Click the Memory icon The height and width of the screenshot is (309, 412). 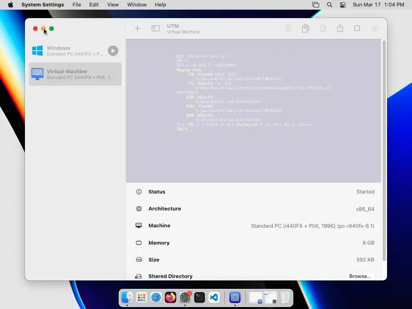click(x=139, y=243)
